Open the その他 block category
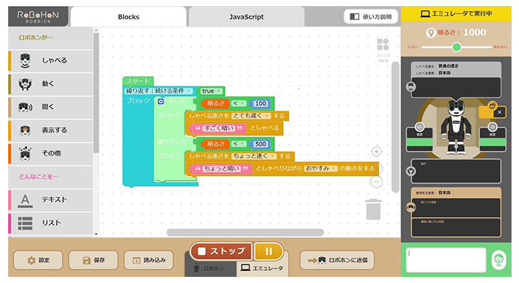Image resolution: width=519 pixels, height=283 pixels. click(50, 153)
